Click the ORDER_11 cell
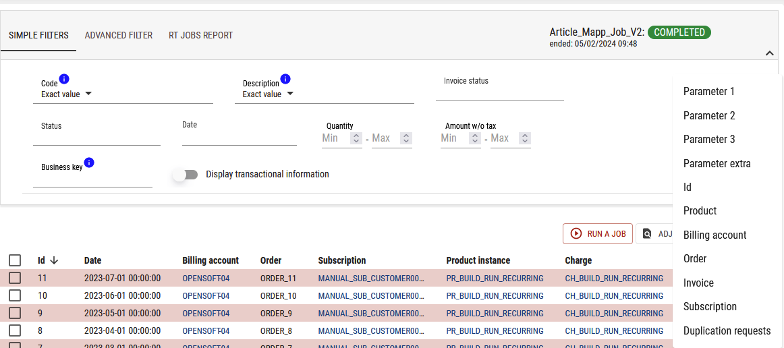This screenshot has width=784, height=348. (x=279, y=279)
